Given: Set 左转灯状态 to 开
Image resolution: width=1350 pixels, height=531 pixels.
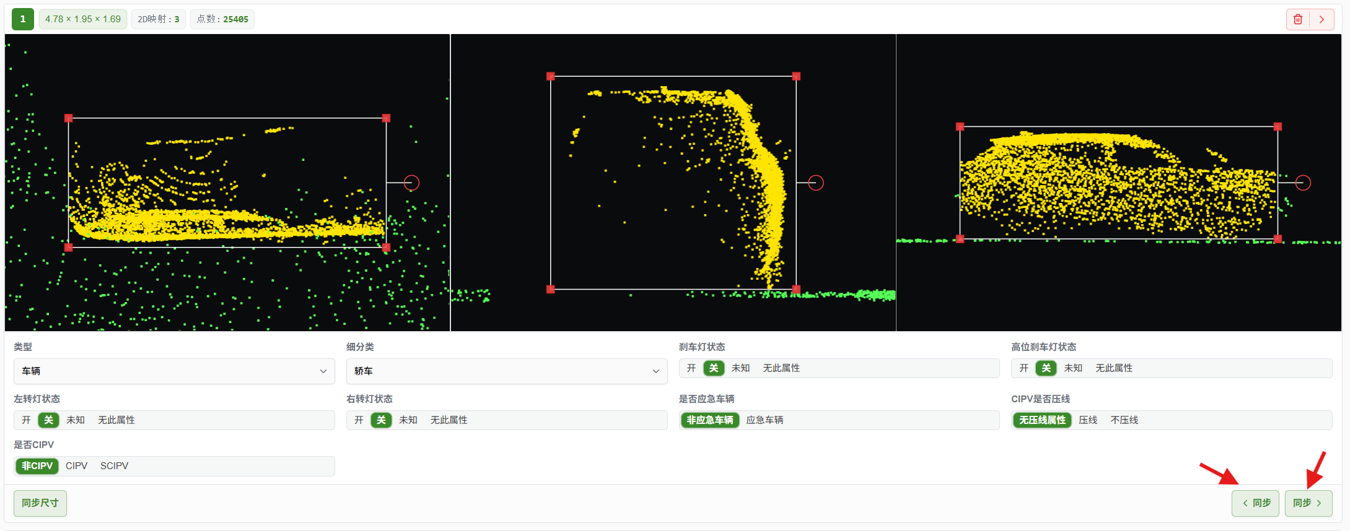Looking at the screenshot, I should (26, 420).
